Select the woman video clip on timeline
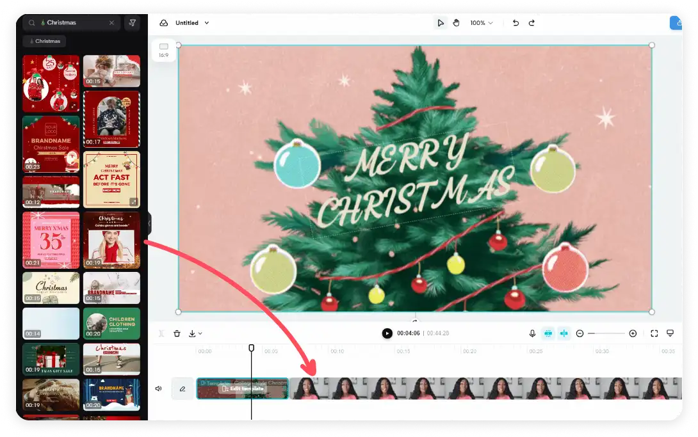 [x=485, y=388]
